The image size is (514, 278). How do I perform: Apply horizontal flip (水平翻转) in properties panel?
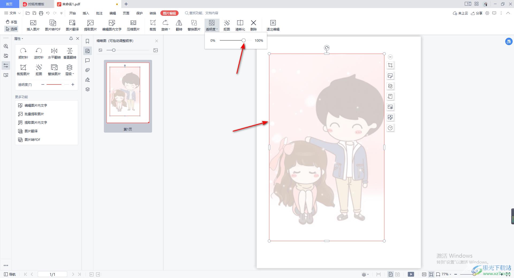pyautogui.click(x=54, y=53)
